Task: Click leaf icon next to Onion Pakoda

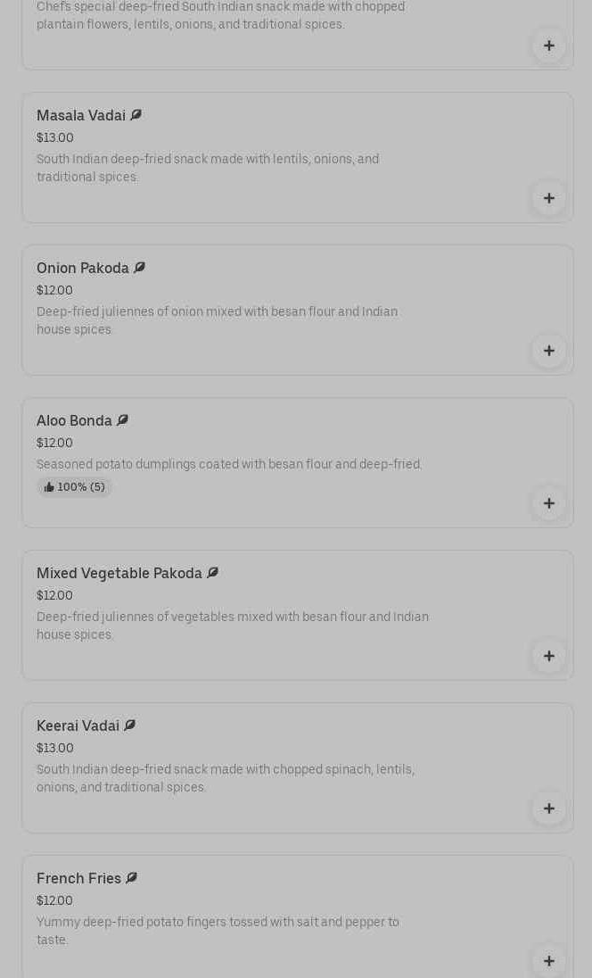Action: coord(139,268)
